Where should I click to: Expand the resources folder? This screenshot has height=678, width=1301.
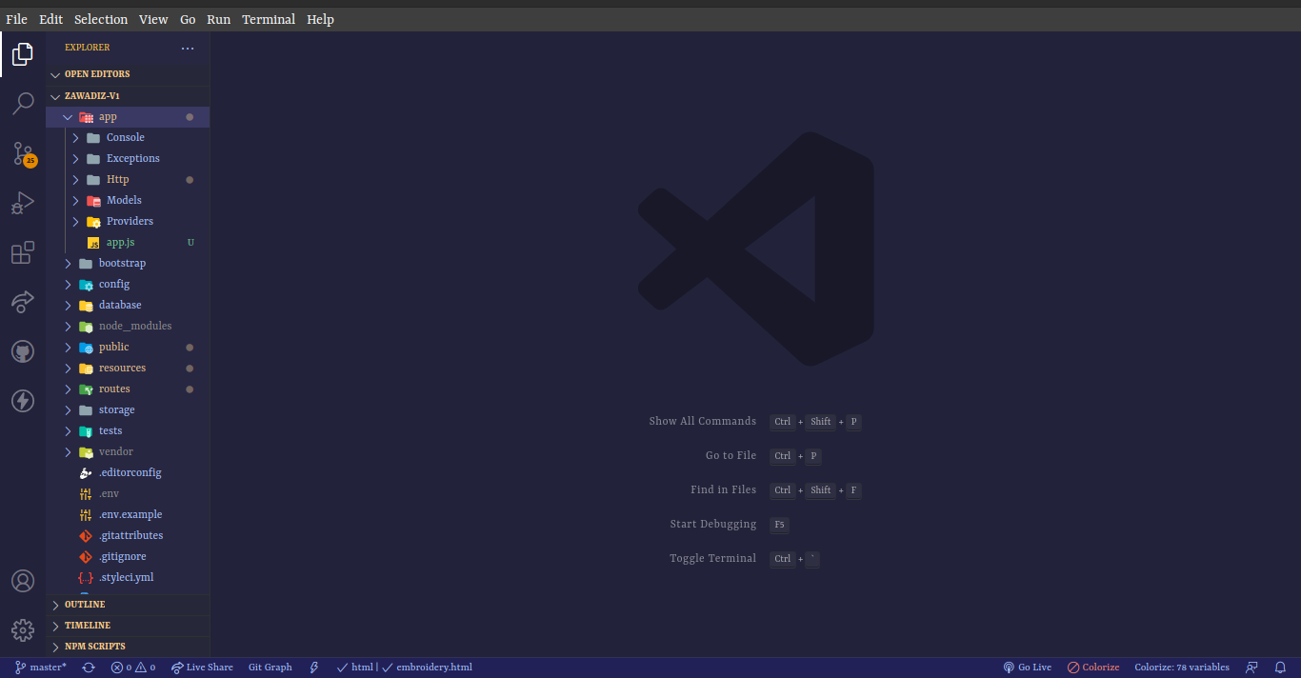point(128,369)
